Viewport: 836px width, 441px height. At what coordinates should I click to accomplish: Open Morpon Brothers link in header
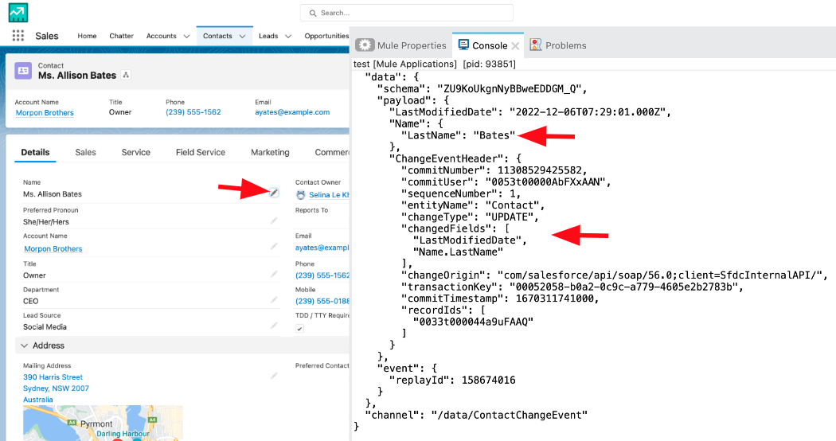(x=45, y=112)
